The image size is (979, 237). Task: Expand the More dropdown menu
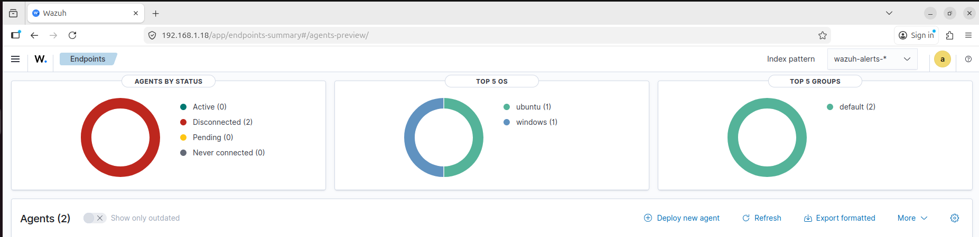point(912,218)
